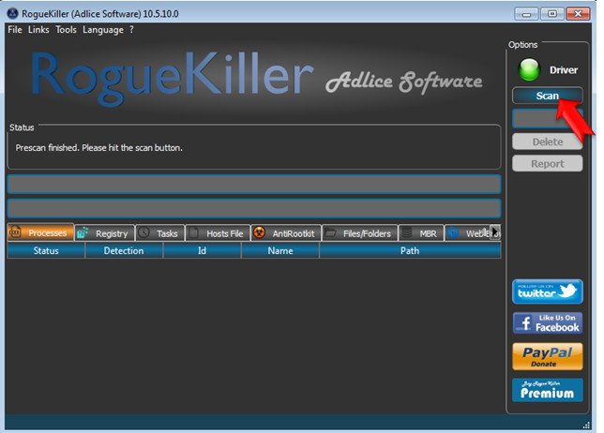The width and height of the screenshot is (604, 433).
Task: Sort results by the Detection column
Action: (124, 251)
